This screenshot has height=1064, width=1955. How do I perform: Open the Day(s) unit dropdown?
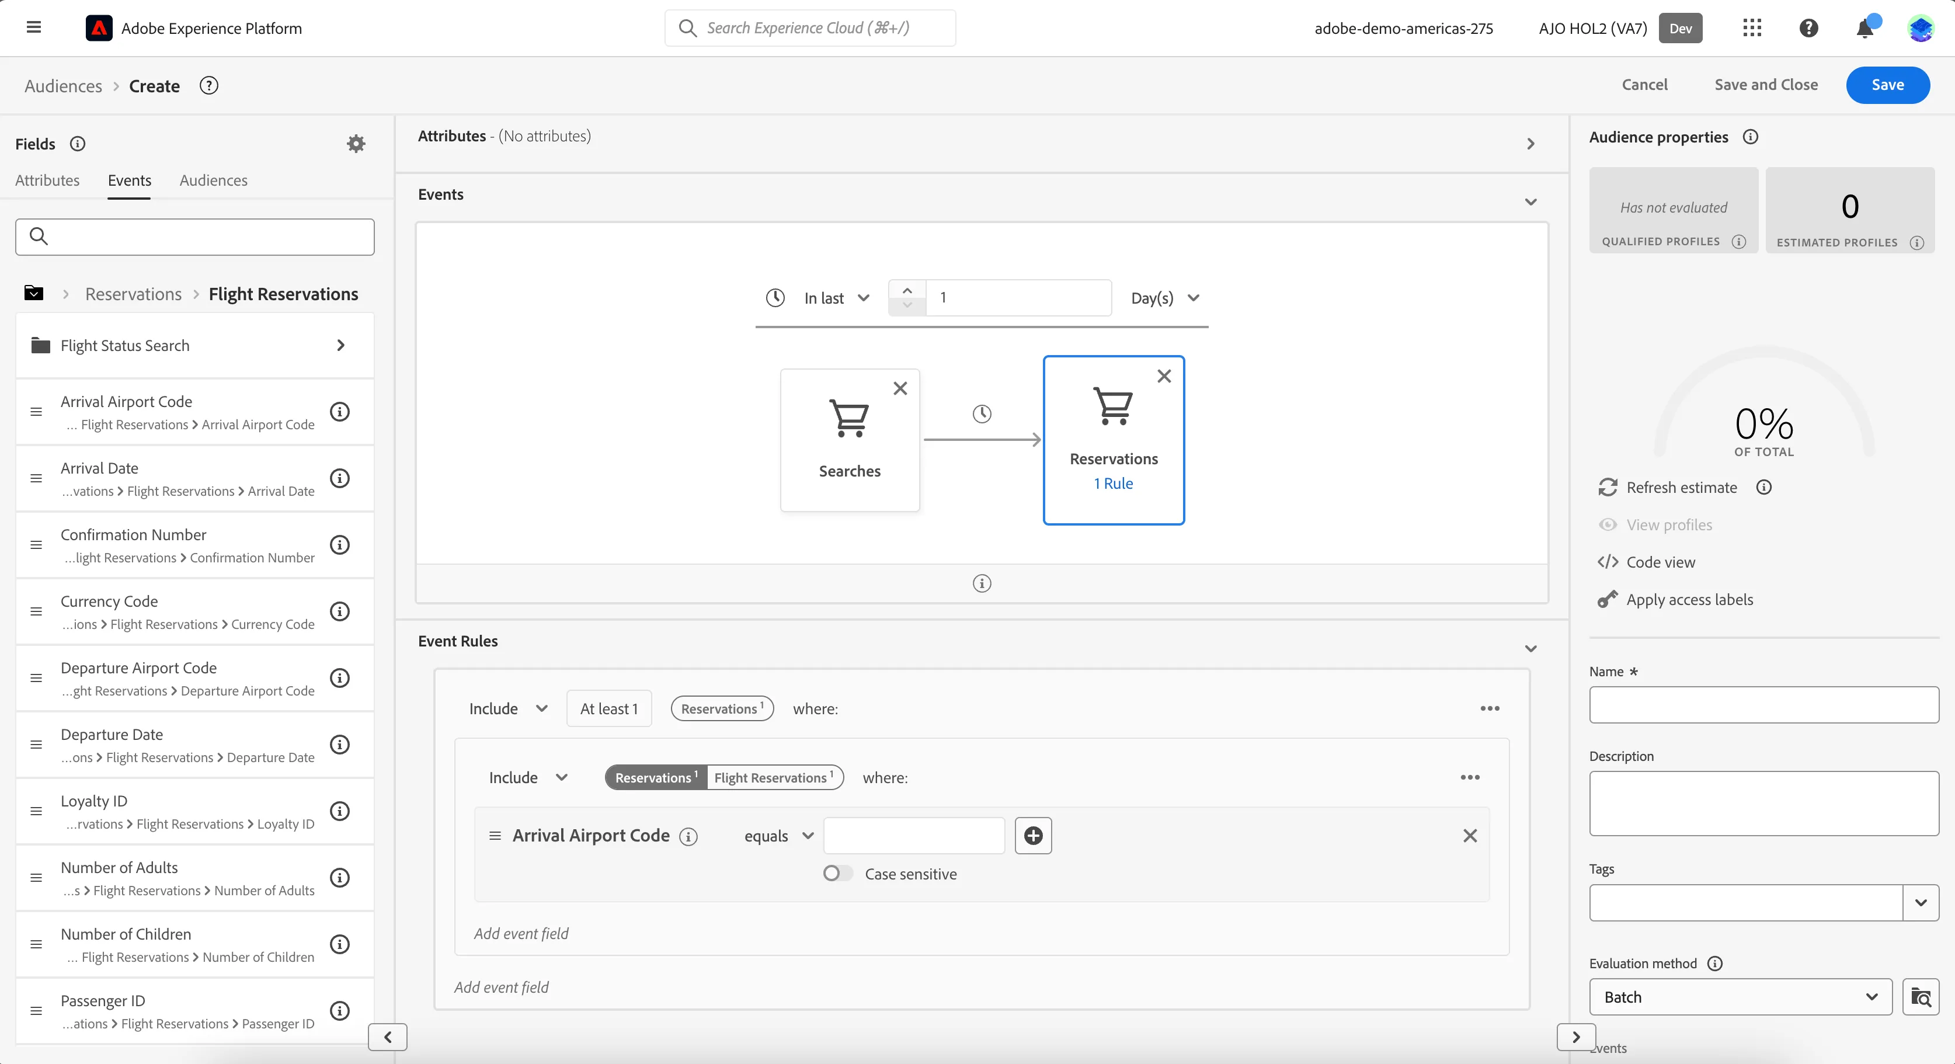pyautogui.click(x=1165, y=298)
